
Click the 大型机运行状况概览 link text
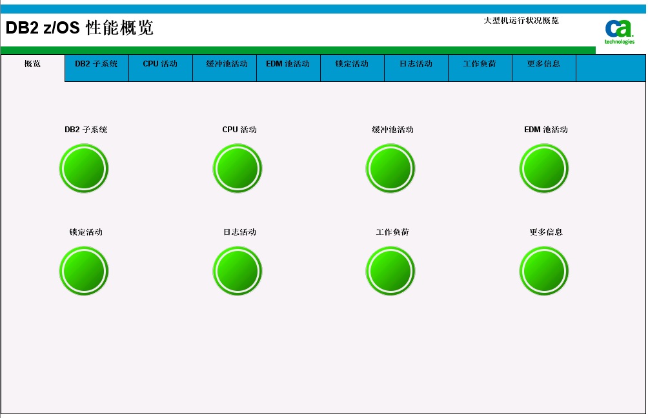pyautogui.click(x=521, y=20)
